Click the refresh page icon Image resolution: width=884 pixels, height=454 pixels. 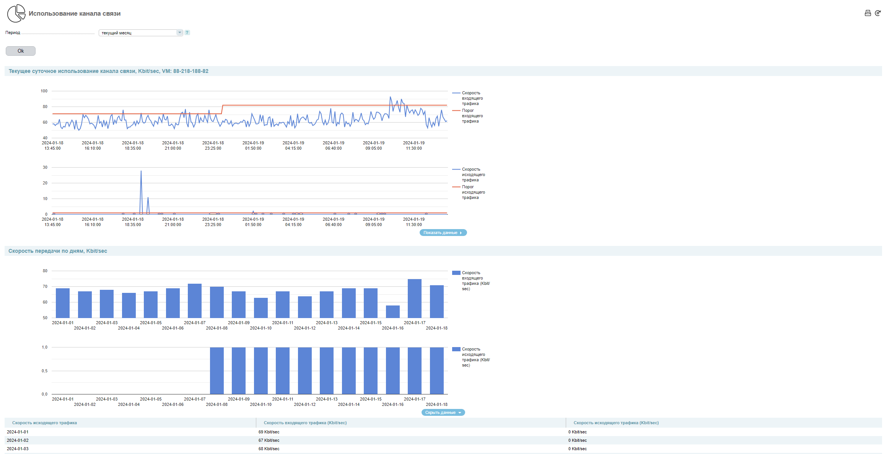(878, 13)
